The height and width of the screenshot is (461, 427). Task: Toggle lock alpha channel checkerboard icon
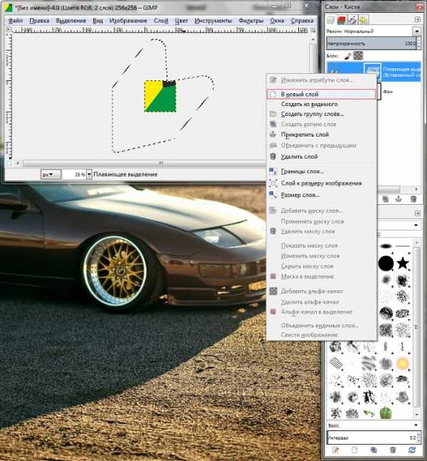tap(358, 55)
